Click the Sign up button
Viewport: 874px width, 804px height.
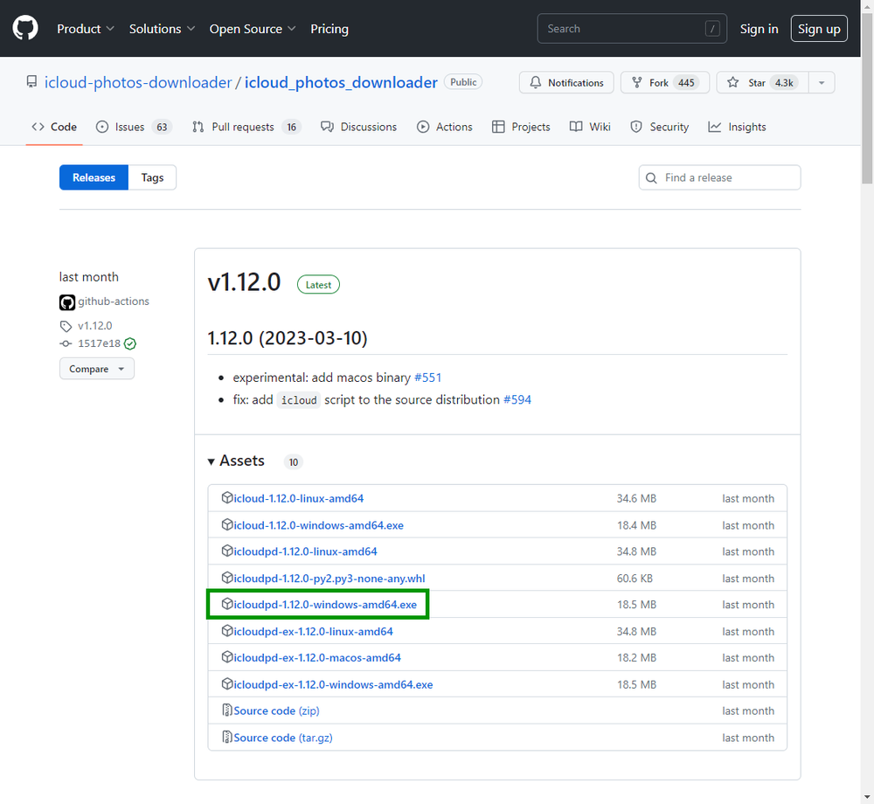click(x=819, y=29)
